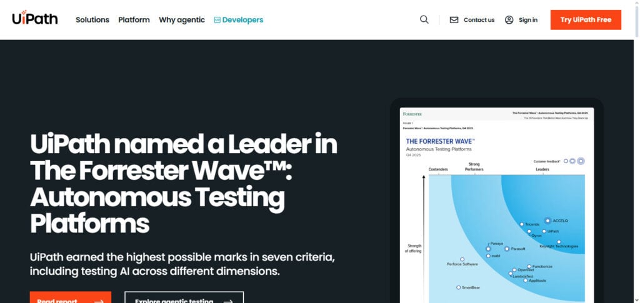
Task: Open the Solutions menu
Action: (x=92, y=19)
